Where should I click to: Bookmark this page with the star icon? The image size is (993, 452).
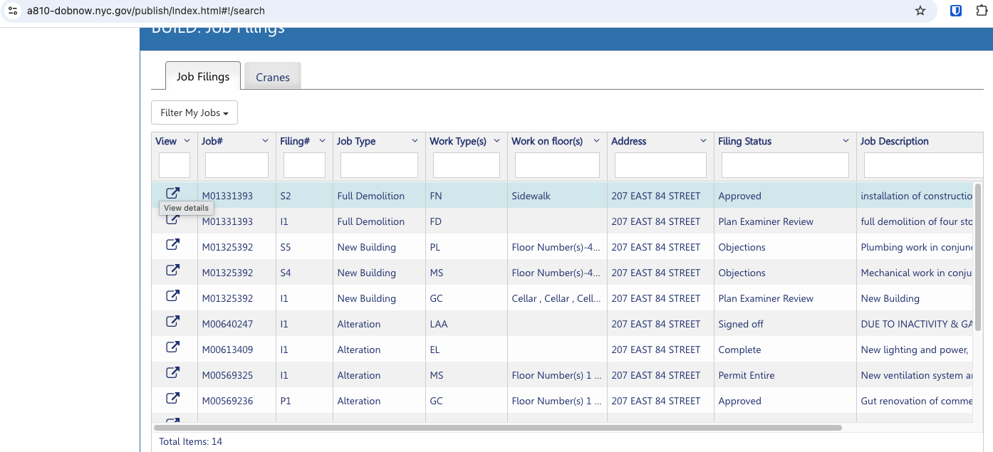pyautogui.click(x=920, y=11)
